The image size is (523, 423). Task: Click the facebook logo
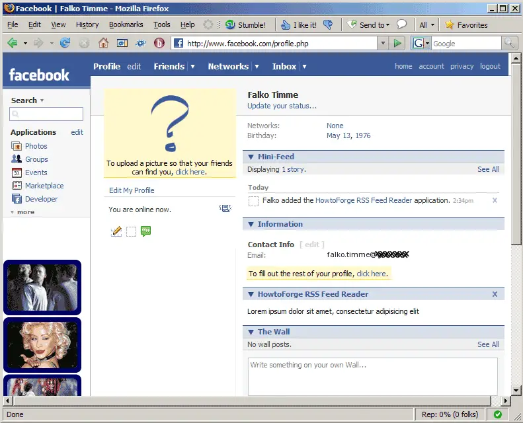coord(39,75)
